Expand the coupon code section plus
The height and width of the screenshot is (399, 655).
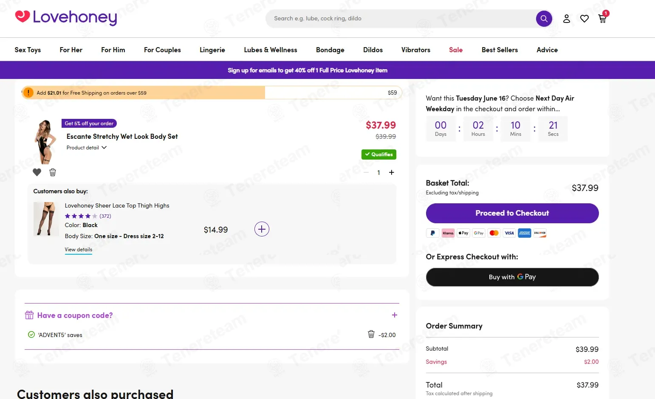tap(395, 315)
